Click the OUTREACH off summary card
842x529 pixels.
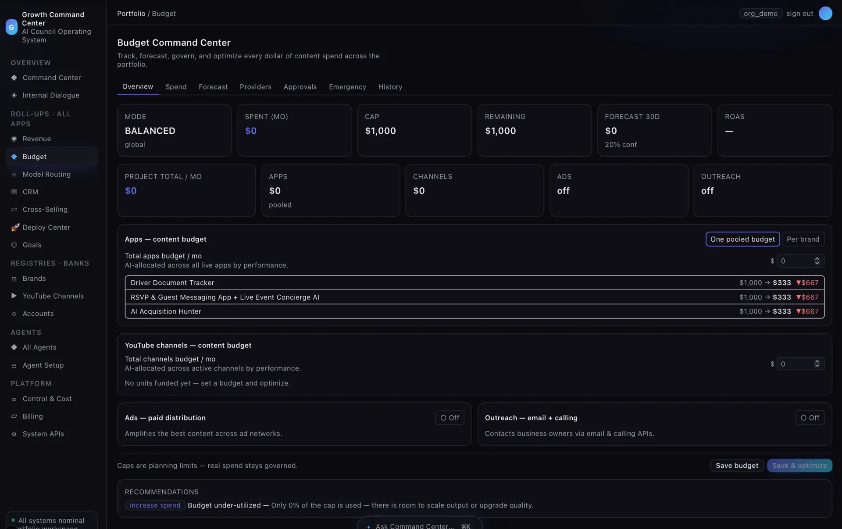tap(763, 190)
